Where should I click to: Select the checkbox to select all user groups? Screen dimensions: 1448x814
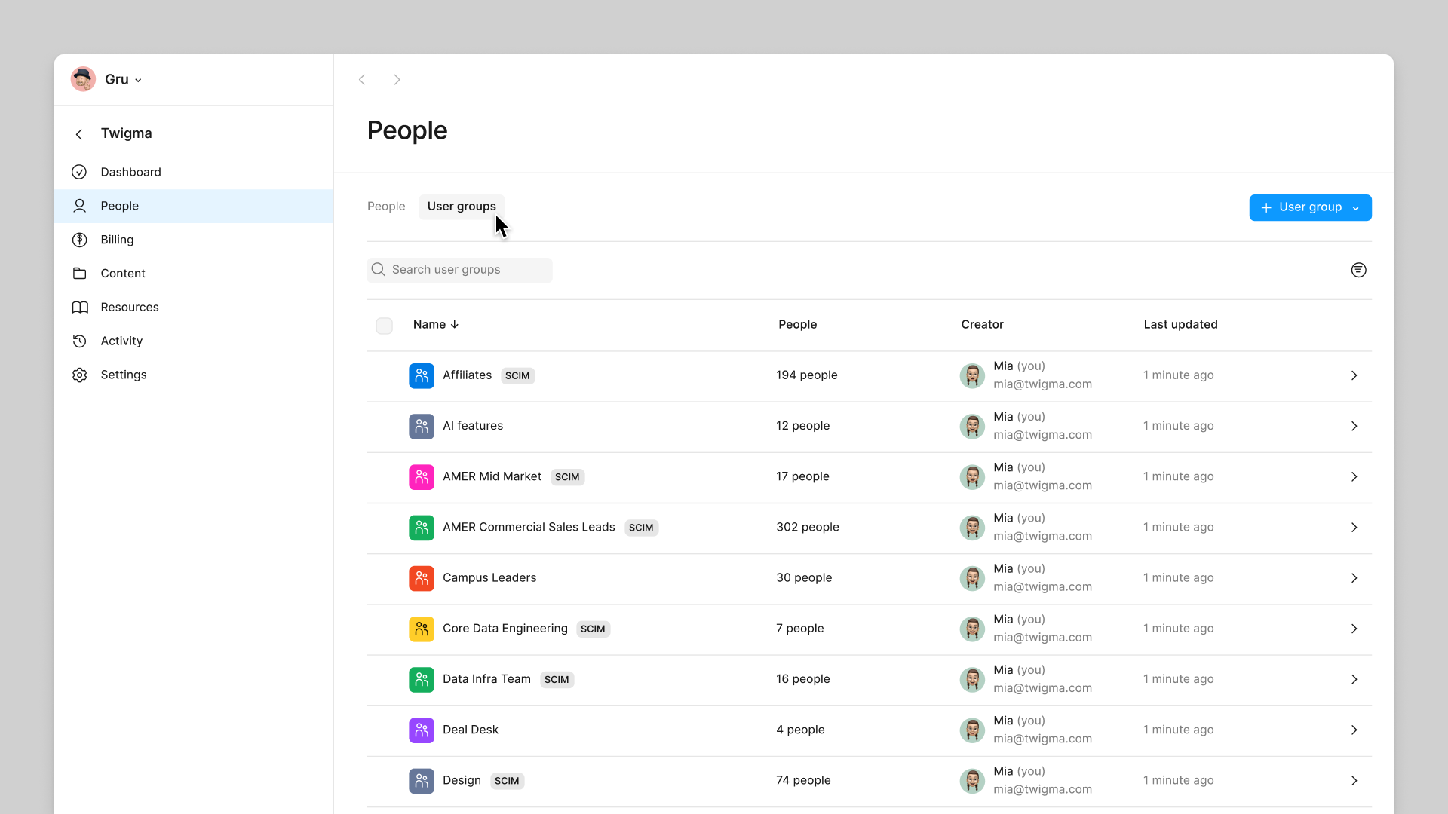[384, 325]
